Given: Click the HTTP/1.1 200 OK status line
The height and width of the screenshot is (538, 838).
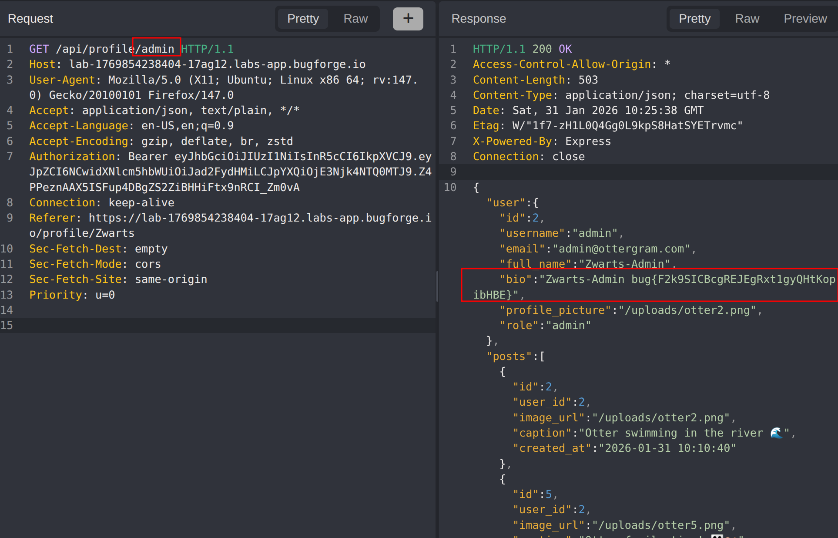Looking at the screenshot, I should tap(522, 49).
